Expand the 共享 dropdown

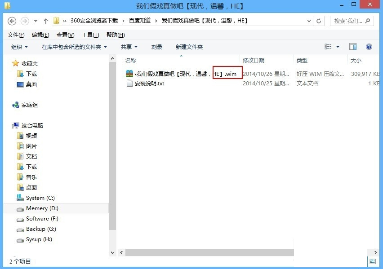(x=129, y=47)
